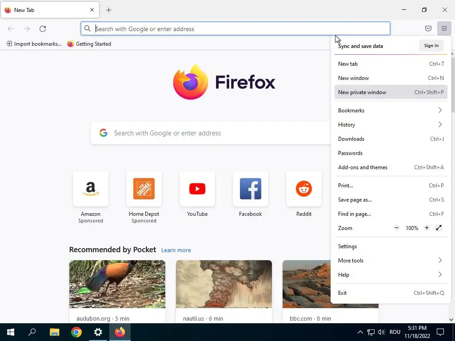Reset zoom by clicking 100%
This screenshot has width=455, height=341.
click(x=412, y=228)
